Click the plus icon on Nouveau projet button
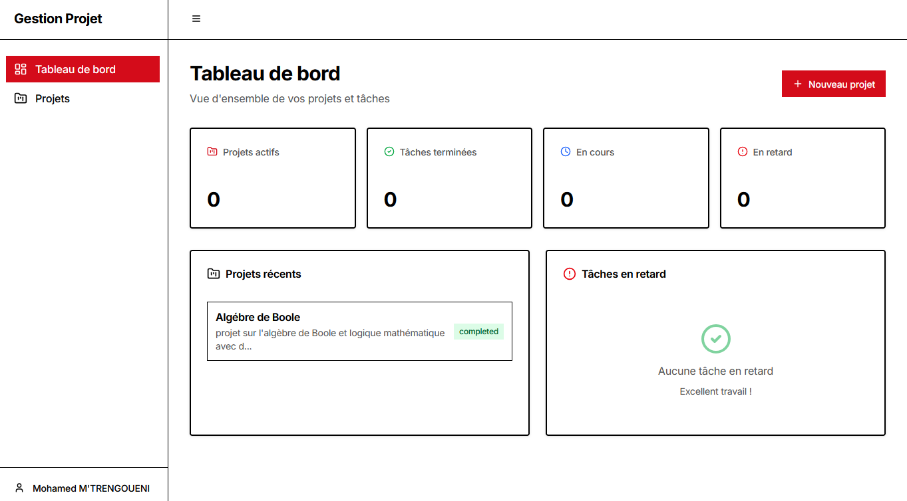Screen dimensions: 907x501 (x=797, y=84)
